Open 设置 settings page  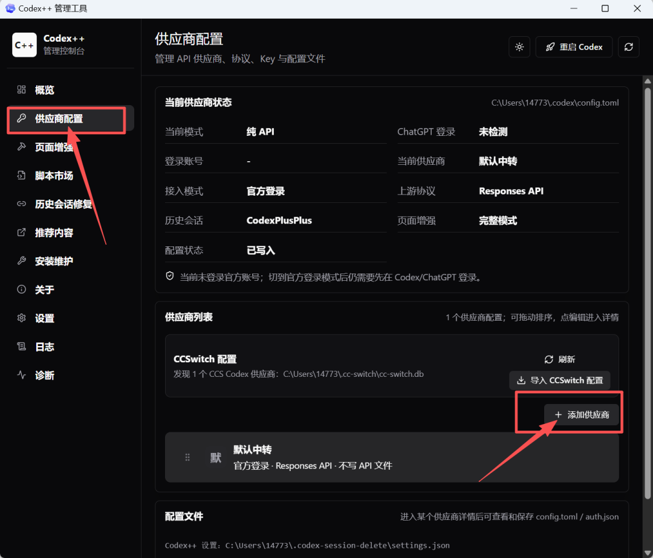tap(70, 318)
